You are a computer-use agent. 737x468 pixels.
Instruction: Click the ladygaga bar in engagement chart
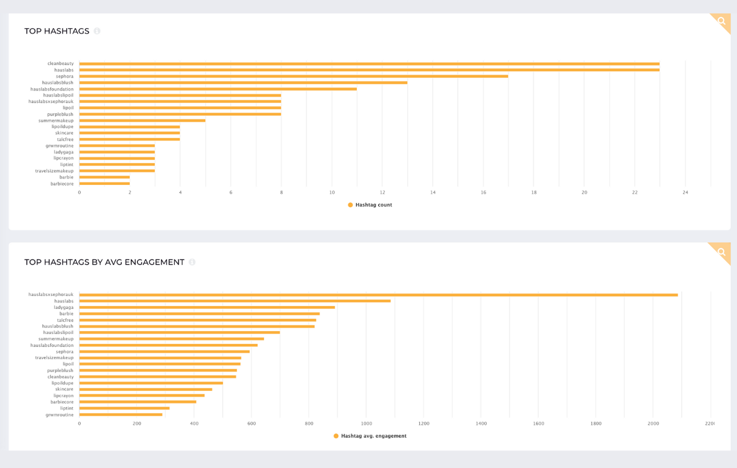point(207,307)
